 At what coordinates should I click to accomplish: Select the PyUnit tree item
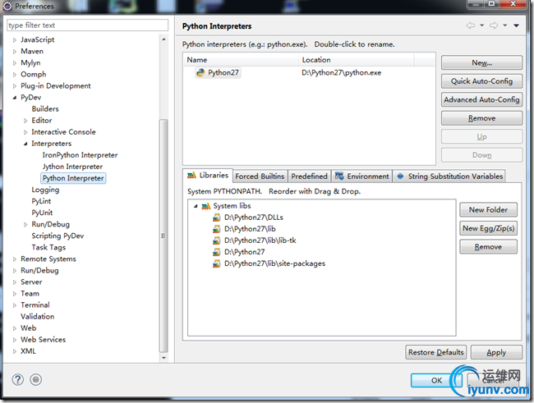(x=42, y=213)
